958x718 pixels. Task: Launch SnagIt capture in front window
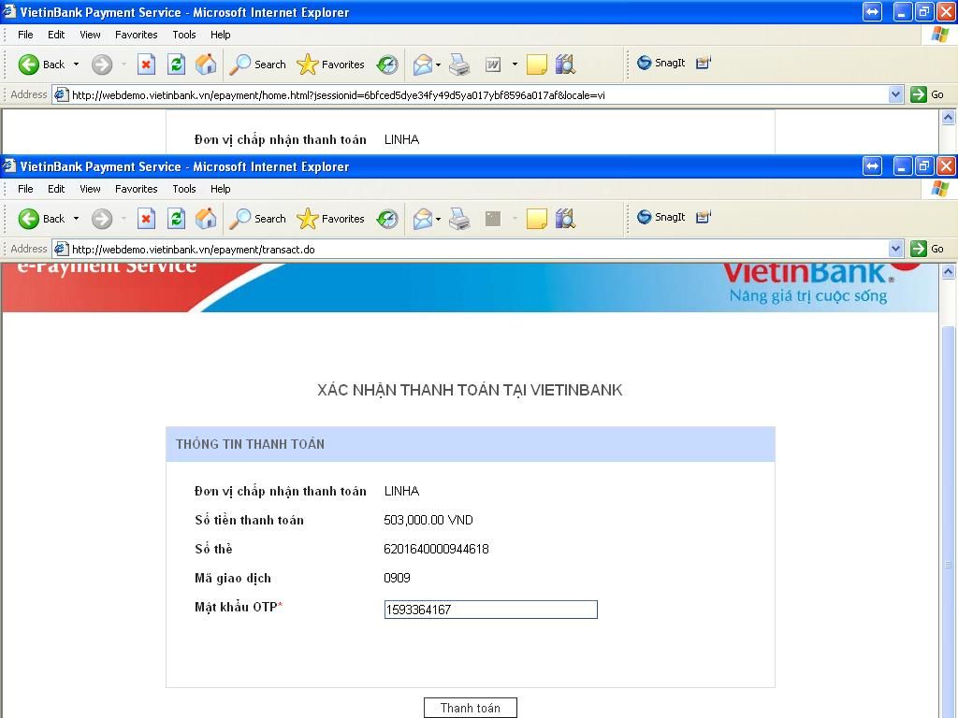(661, 217)
